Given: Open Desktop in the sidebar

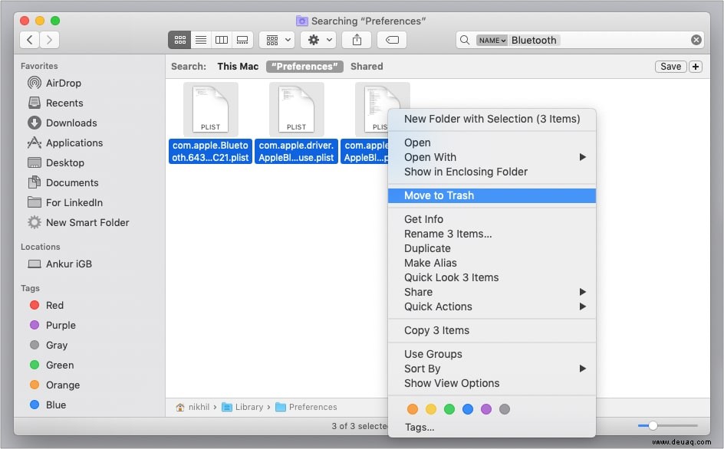Looking at the screenshot, I should click(x=56, y=162).
